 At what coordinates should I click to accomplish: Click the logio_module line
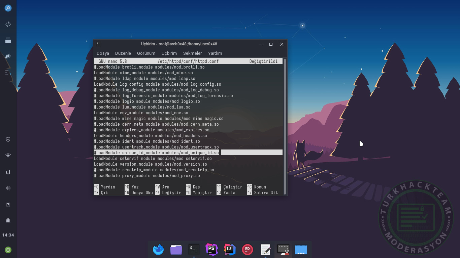147,101
